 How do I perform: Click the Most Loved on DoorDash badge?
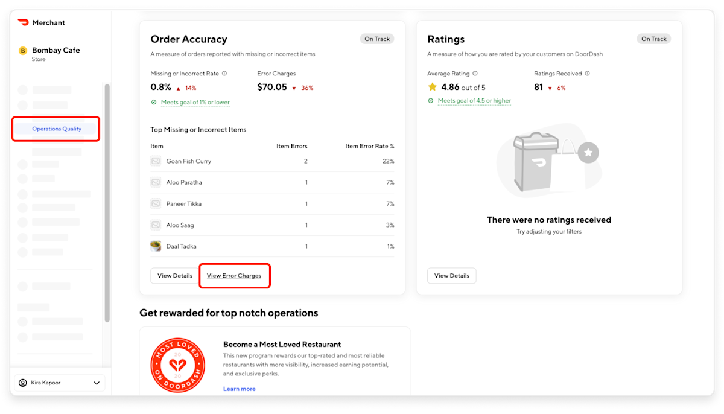coord(177,365)
